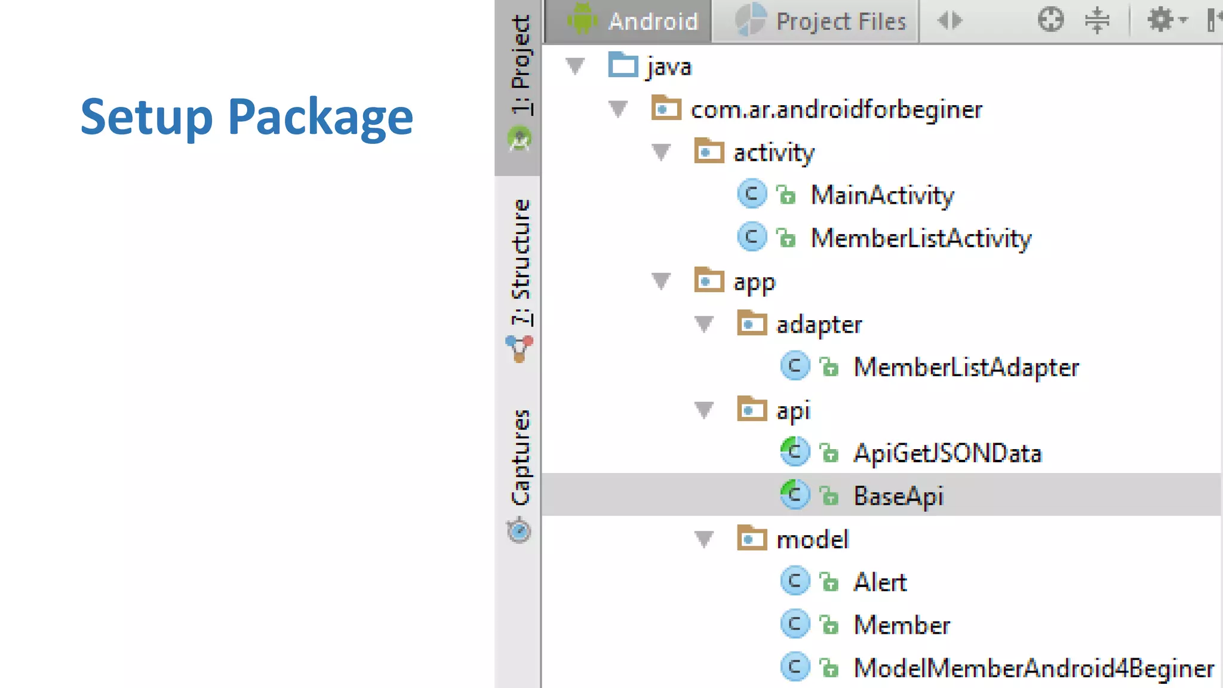This screenshot has width=1223, height=688.
Task: Click the class icon beside MemberListActivity
Action: [x=752, y=236]
